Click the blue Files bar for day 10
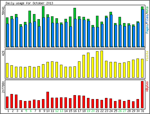Viewport: 150px width, 114px height. point(48,32)
